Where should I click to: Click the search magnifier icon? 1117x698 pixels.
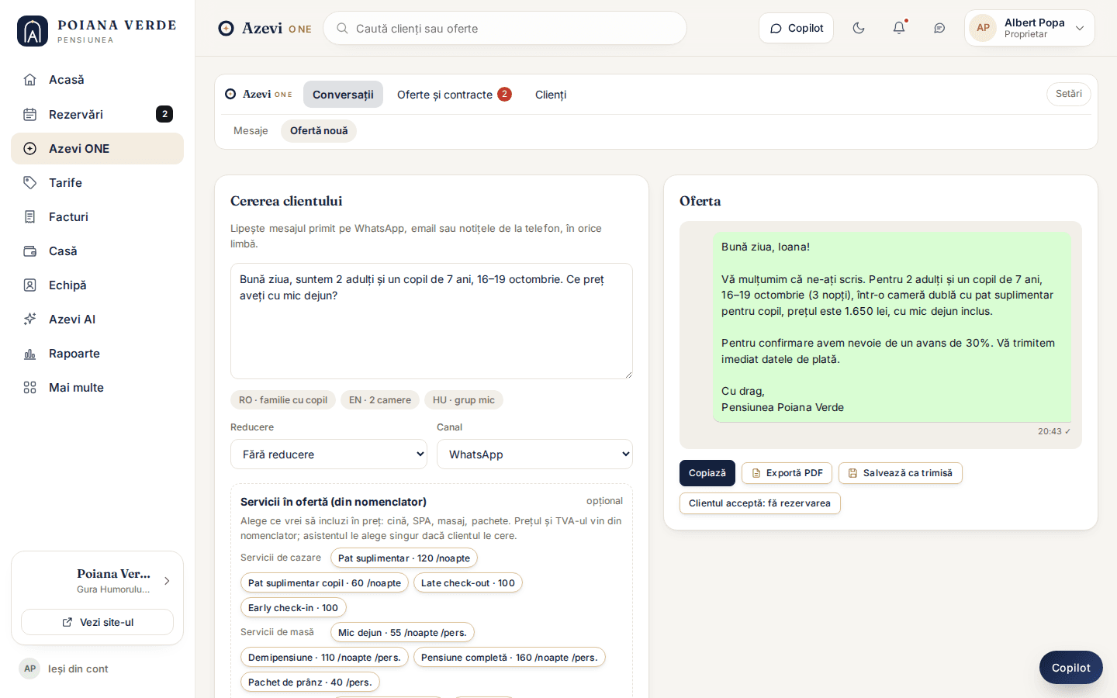[x=342, y=29]
